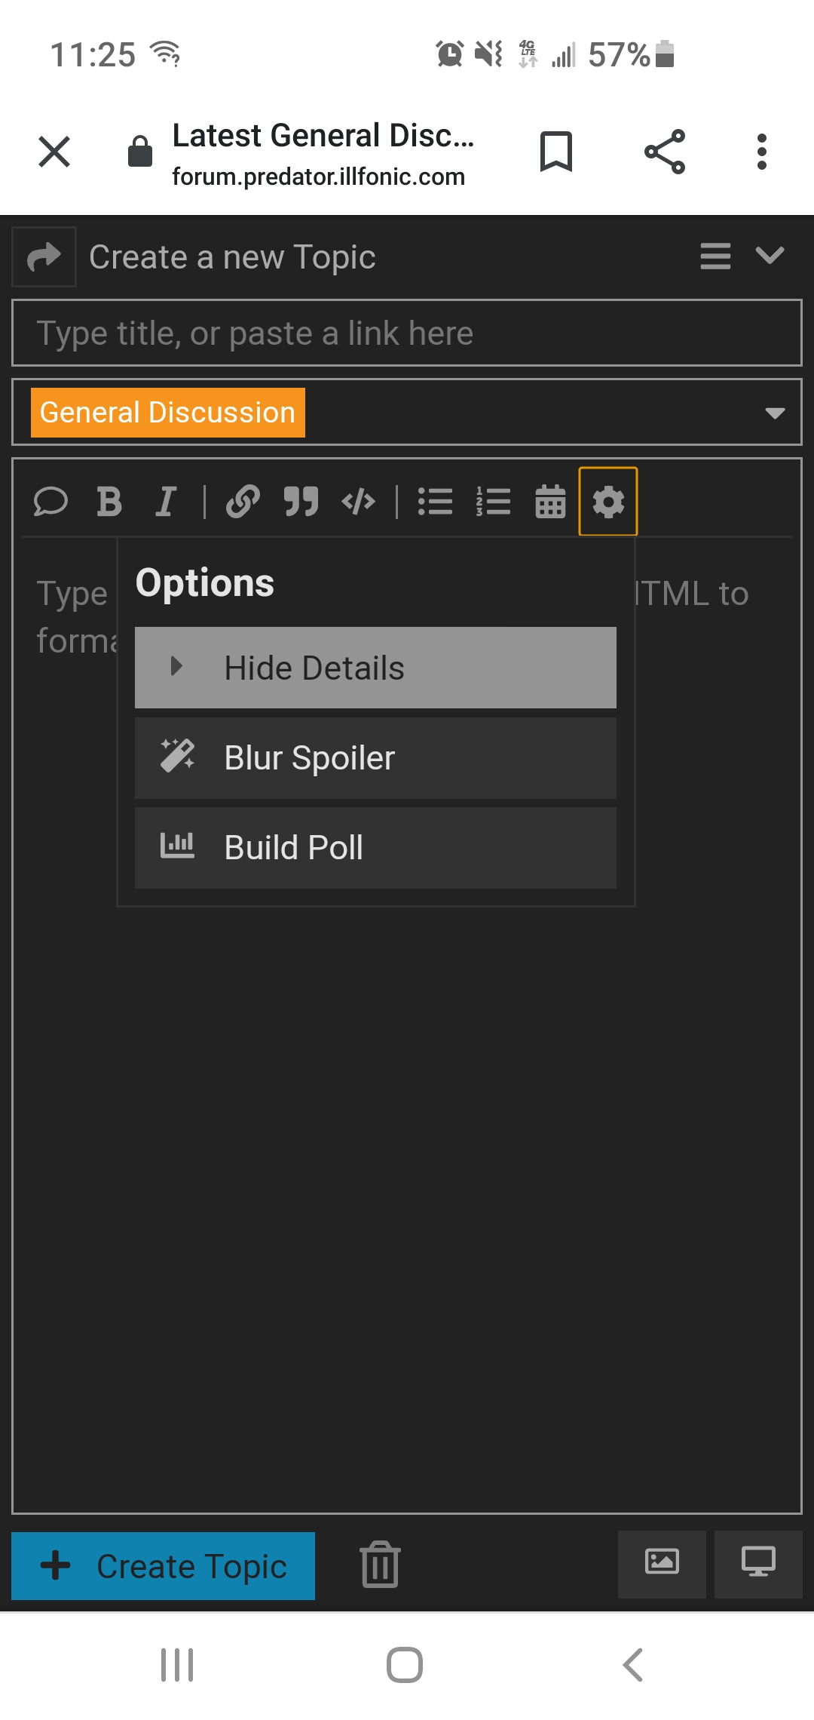814x1720 pixels.
Task: Upload an image with the picture button
Action: pos(662,1565)
